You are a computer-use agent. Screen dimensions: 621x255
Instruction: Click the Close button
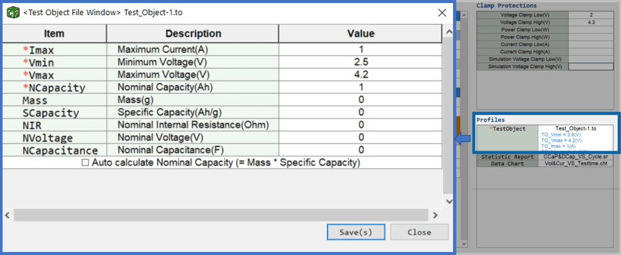pos(420,231)
